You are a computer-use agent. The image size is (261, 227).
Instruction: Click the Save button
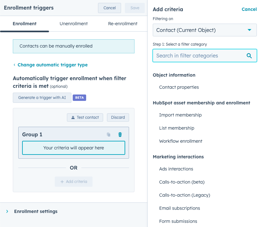(135, 8)
